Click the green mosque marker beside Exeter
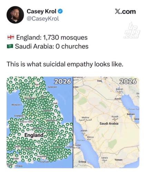The height and width of the screenshot is (173, 148). coord(12,160)
